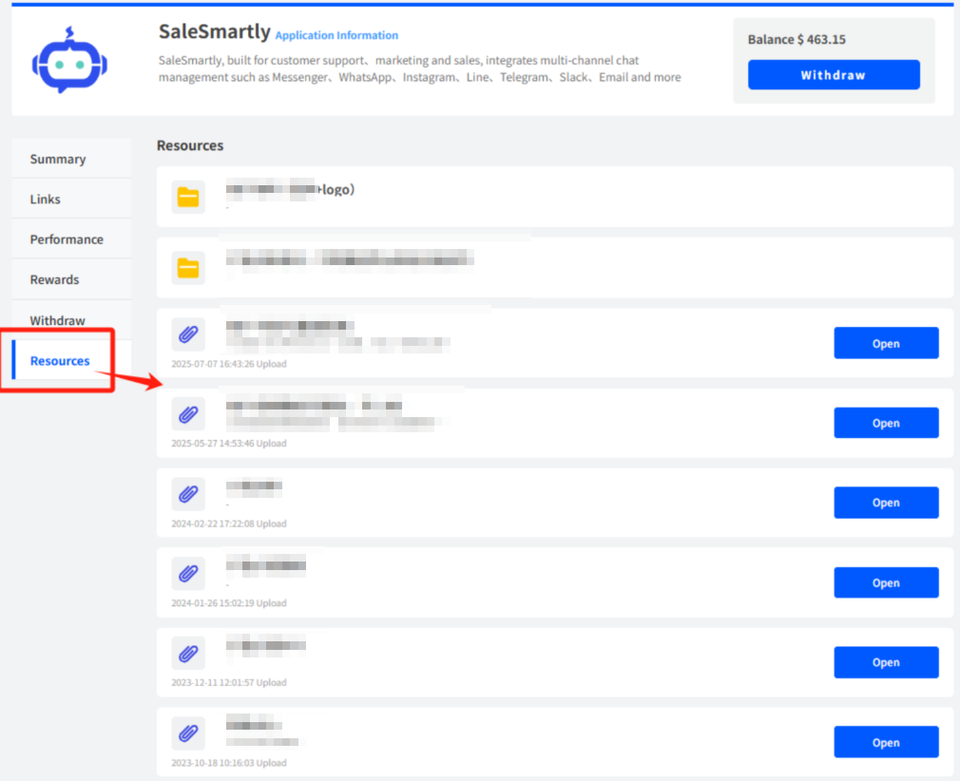The image size is (960, 781).
Task: Select the Rewards tab
Action: (71, 279)
